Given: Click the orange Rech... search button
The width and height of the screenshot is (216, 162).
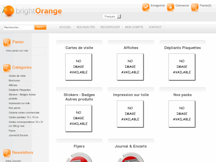Looking at the screenshot, I should point(40,27).
